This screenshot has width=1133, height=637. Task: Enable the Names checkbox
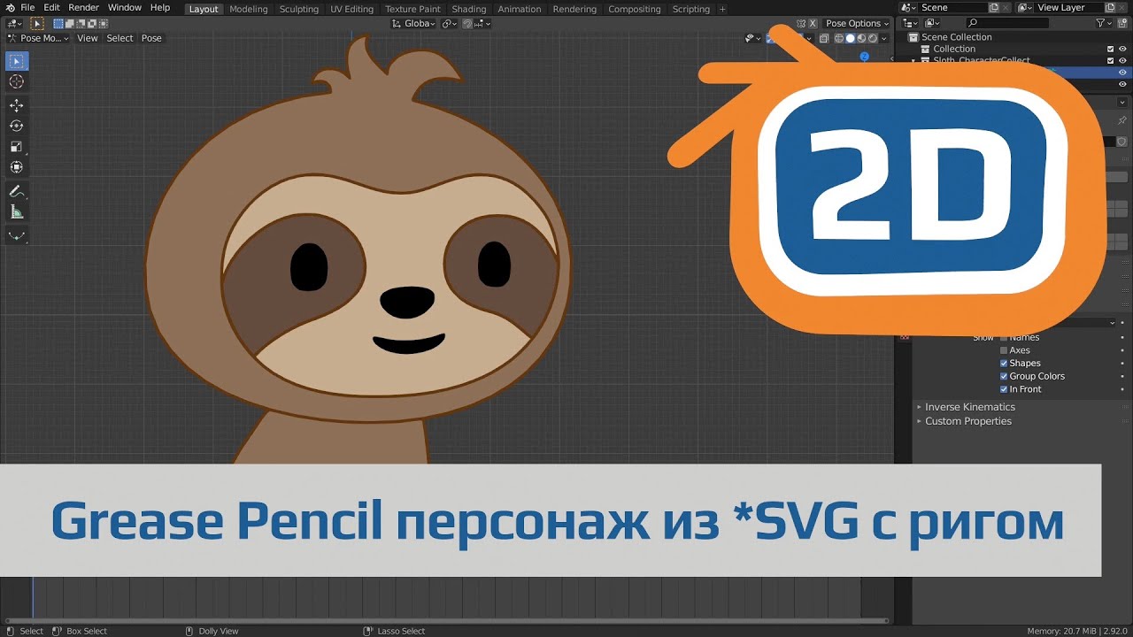(1004, 337)
